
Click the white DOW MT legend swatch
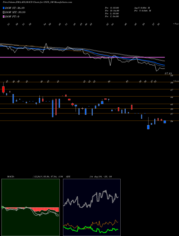(4, 12)
